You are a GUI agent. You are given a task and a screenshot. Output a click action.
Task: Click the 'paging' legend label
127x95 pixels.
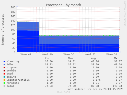(x=11, y=77)
